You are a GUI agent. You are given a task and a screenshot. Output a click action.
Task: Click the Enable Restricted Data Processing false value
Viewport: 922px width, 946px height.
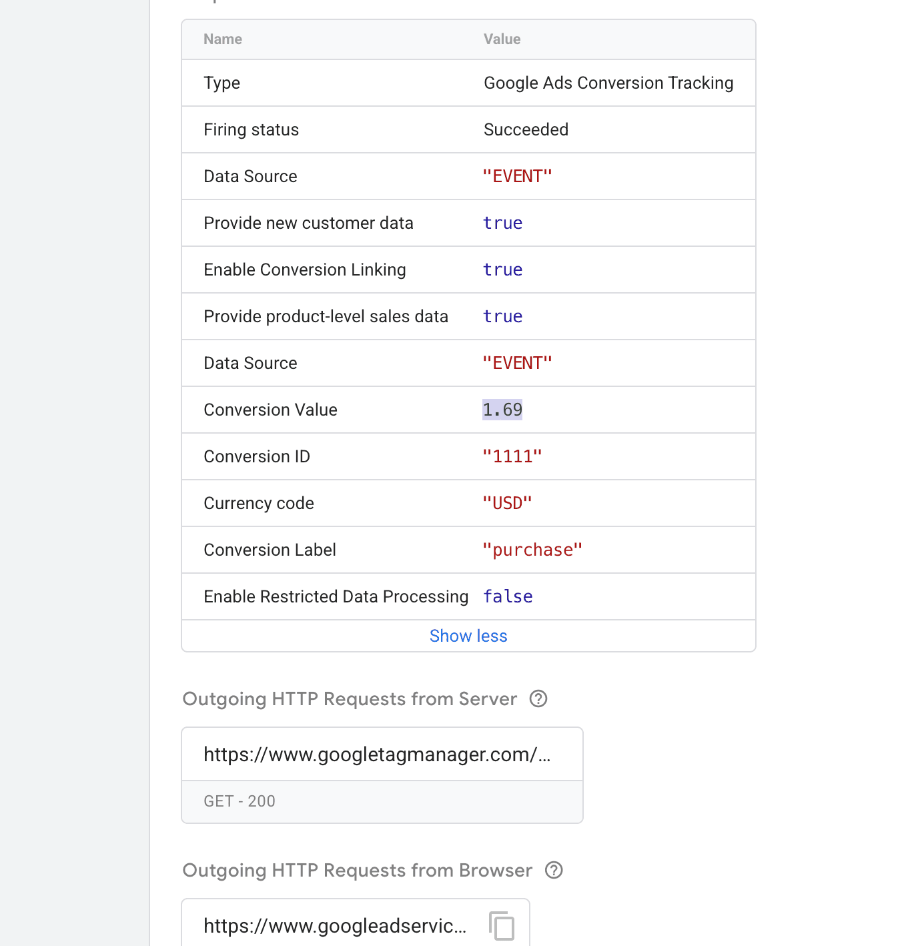(508, 596)
